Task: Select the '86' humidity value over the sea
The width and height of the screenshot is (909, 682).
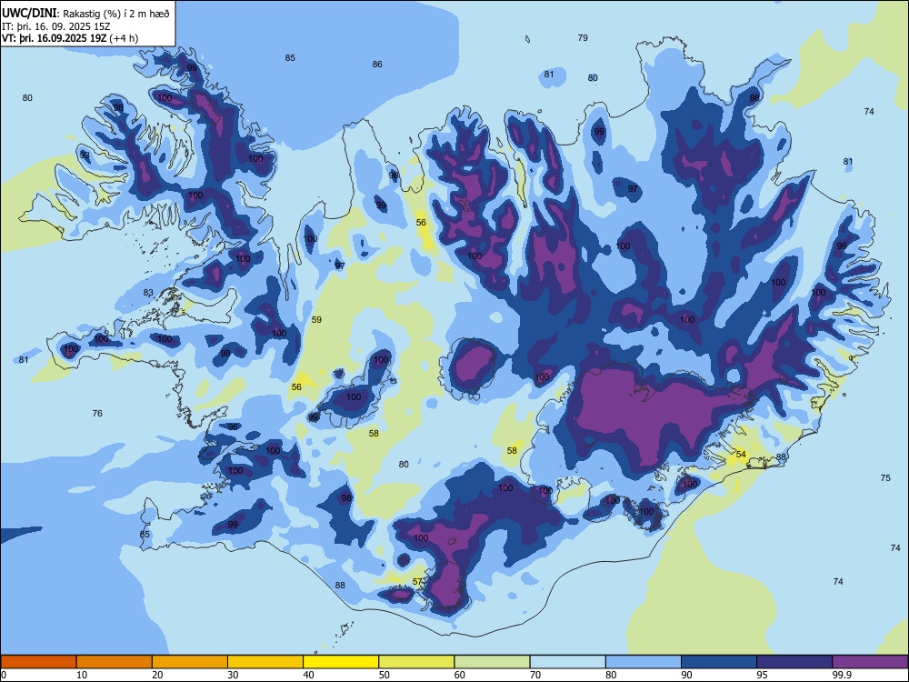Action: 377,65
